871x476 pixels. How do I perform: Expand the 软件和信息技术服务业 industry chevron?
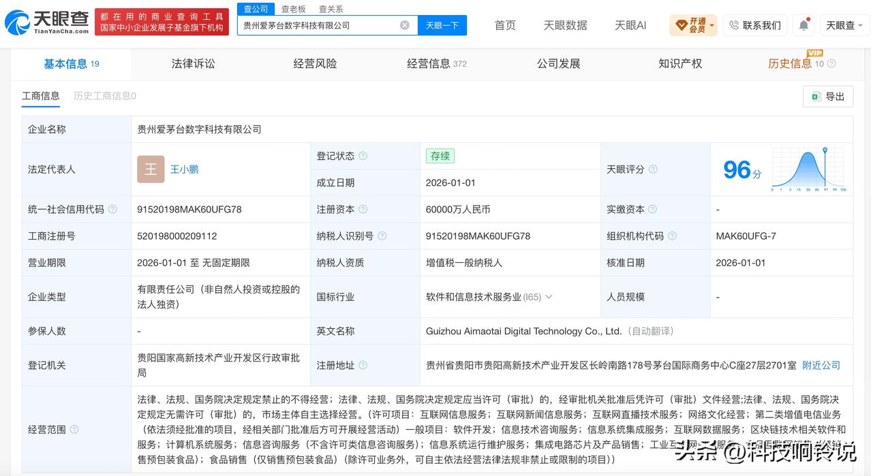click(x=549, y=297)
